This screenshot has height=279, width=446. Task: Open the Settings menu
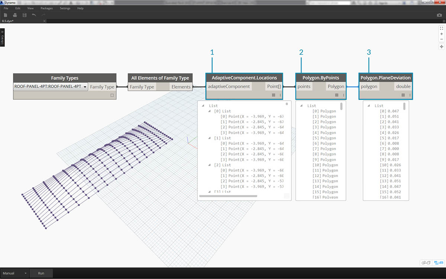[x=65, y=8]
